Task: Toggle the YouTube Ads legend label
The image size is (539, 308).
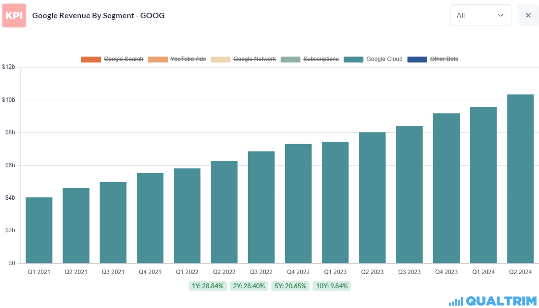Action: coord(188,59)
